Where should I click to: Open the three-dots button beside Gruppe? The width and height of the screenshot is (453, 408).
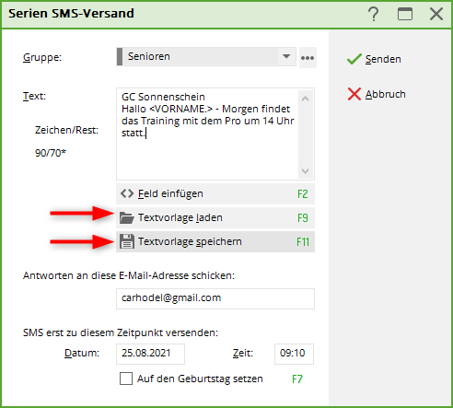click(308, 57)
